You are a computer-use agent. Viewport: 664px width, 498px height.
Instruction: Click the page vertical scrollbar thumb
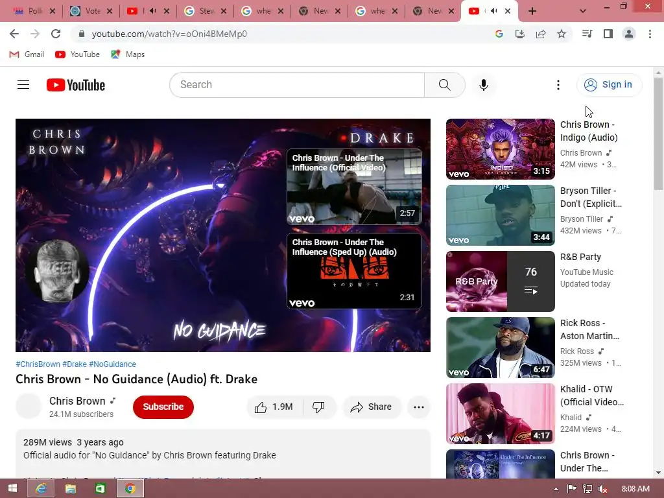coord(659,134)
